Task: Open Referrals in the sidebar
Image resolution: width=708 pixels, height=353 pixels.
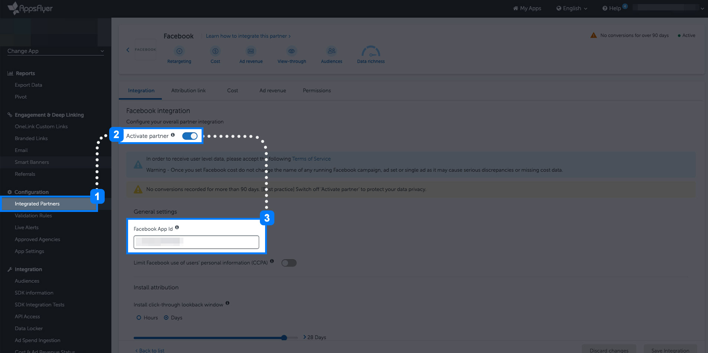Action: pos(25,174)
